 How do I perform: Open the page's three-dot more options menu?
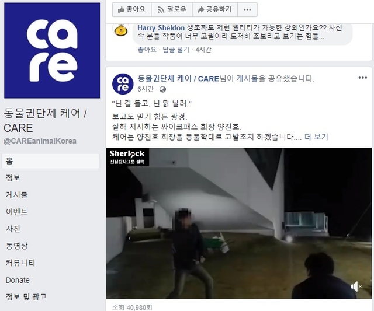point(247,9)
